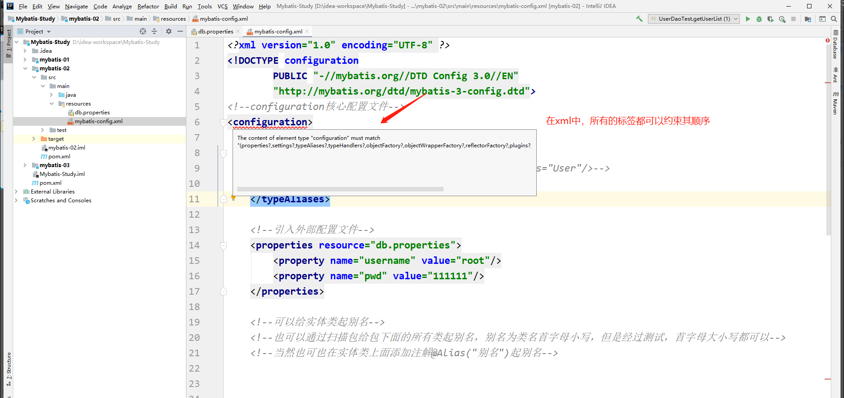The width and height of the screenshot is (844, 398).
Task: Switch to db.properties editor tab
Action: 215,31
